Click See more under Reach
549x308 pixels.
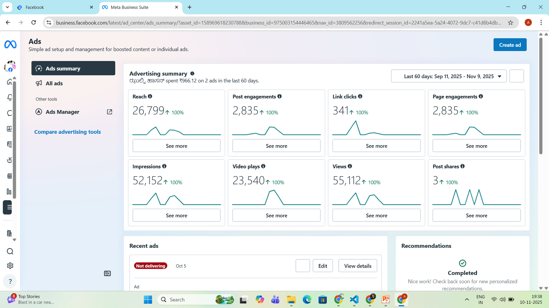tap(176, 146)
